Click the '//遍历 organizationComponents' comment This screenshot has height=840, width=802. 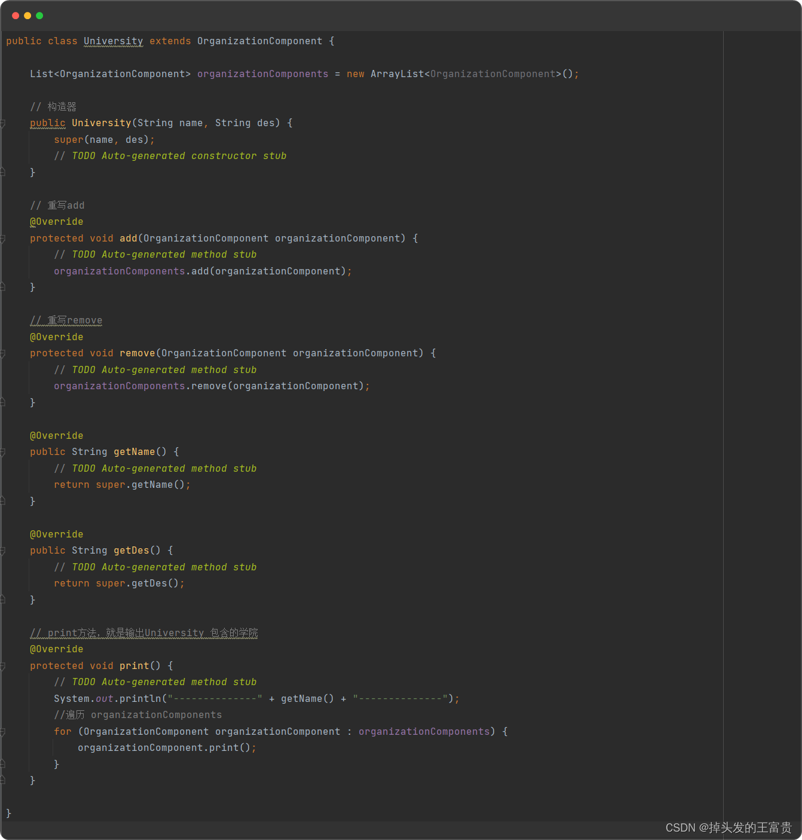[138, 715]
